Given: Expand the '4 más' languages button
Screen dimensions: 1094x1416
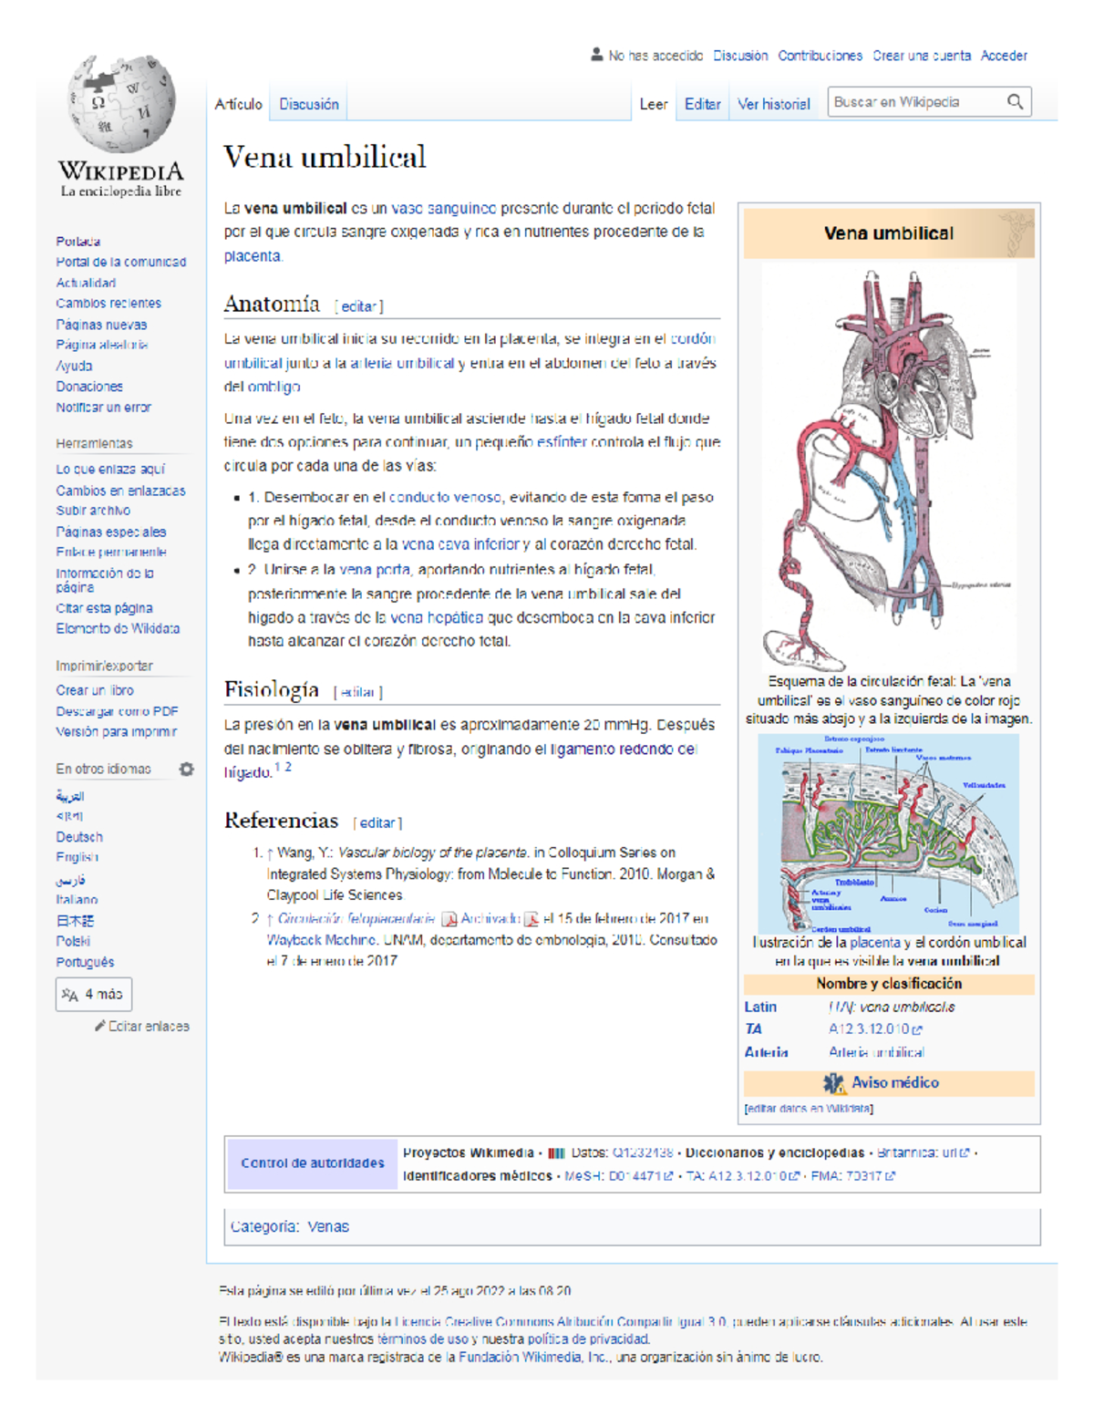Looking at the screenshot, I should (x=93, y=994).
